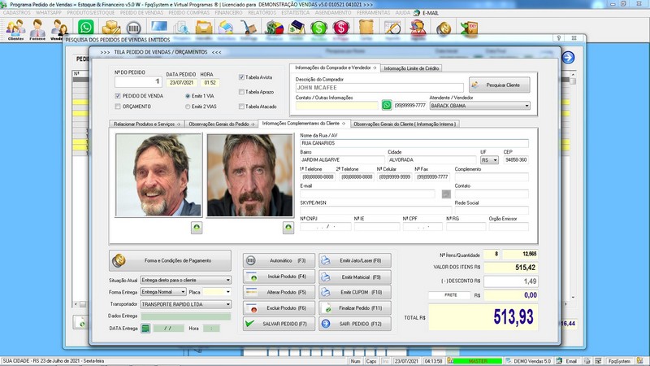
Task: Click Excluir Produto (F6) button
Action: 279,308
